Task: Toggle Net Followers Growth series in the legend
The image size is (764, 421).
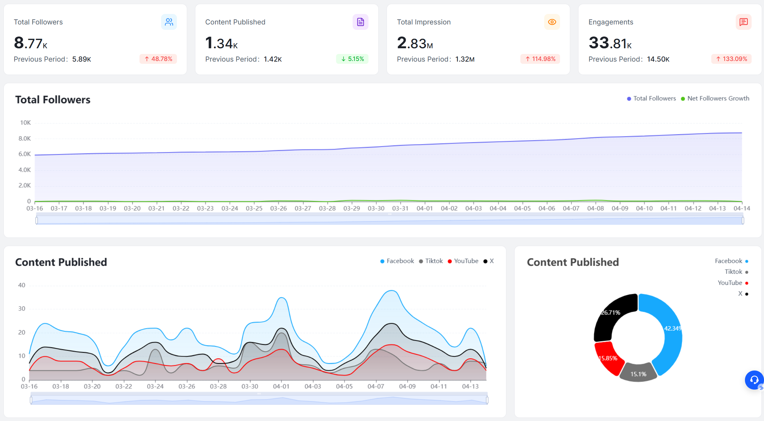Action: (715, 98)
